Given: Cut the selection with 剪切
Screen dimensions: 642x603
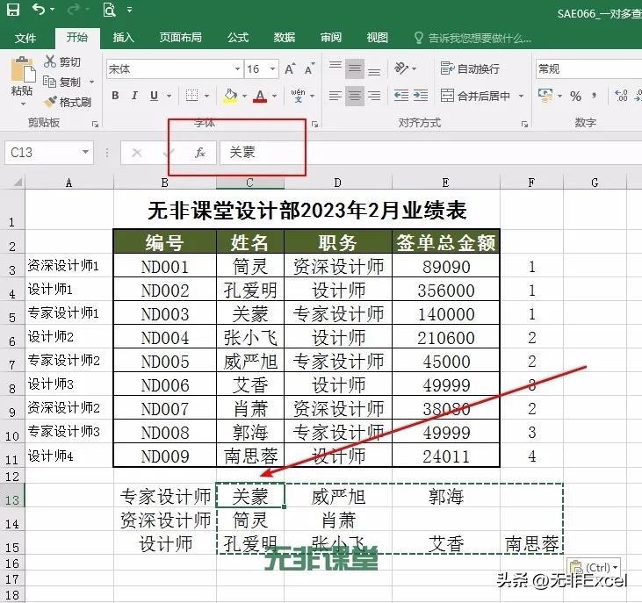Looking at the screenshot, I should point(62,61).
